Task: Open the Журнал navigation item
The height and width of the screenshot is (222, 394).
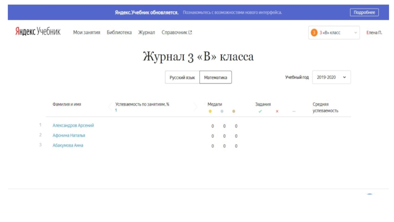Action: point(147,33)
